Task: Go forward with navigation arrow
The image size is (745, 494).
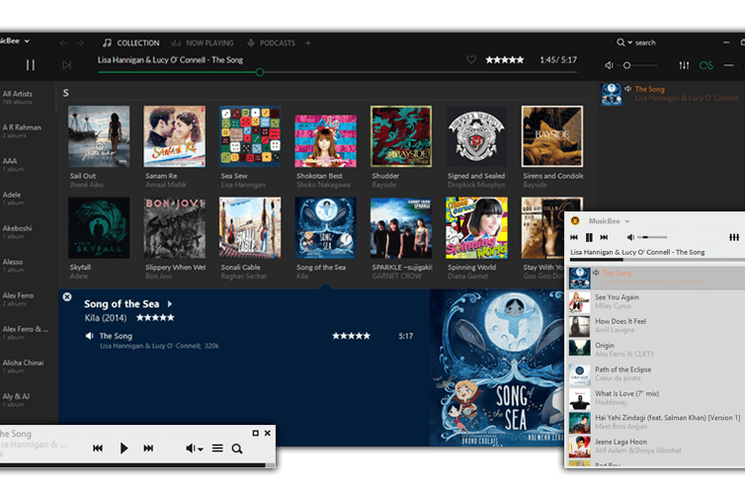Action: pos(79,43)
